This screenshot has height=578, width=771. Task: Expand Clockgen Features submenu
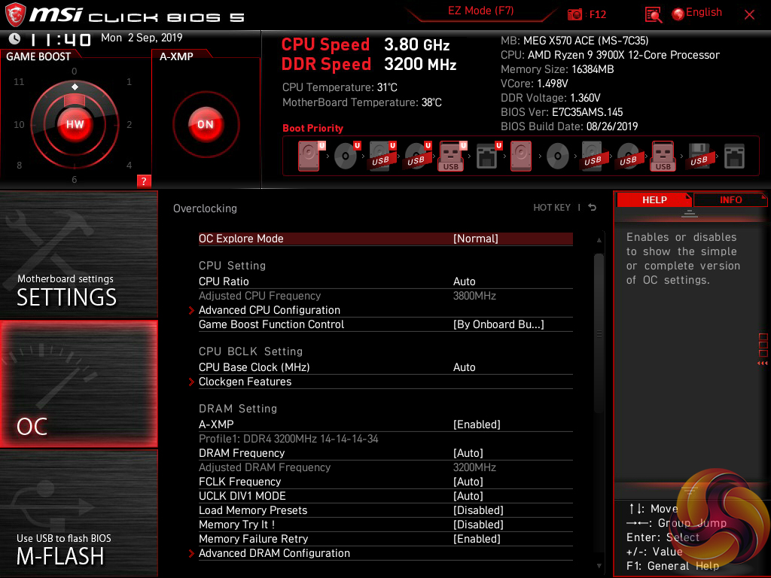click(x=385, y=382)
